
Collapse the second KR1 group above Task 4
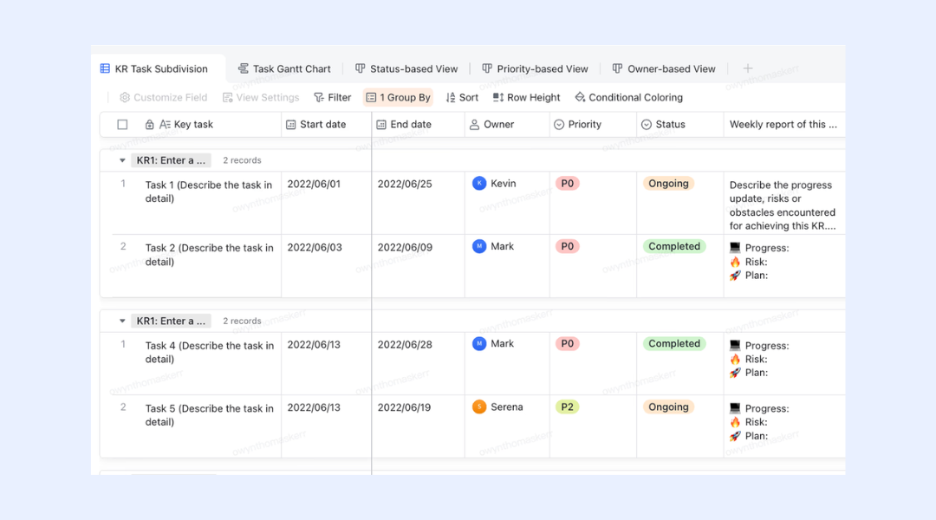click(x=122, y=321)
